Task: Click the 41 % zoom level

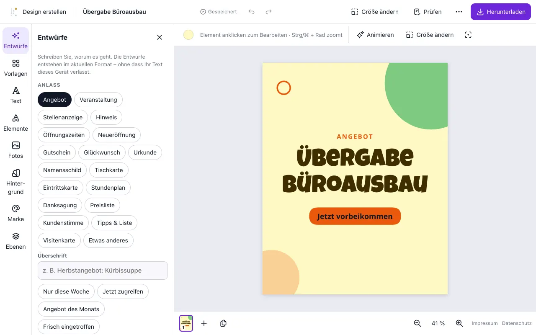Action: pyautogui.click(x=438, y=323)
